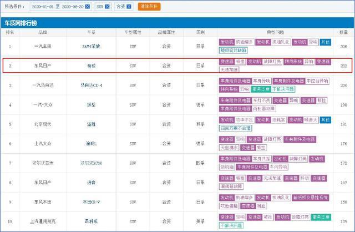Open the 探岳 series link

pyautogui.click(x=91, y=105)
